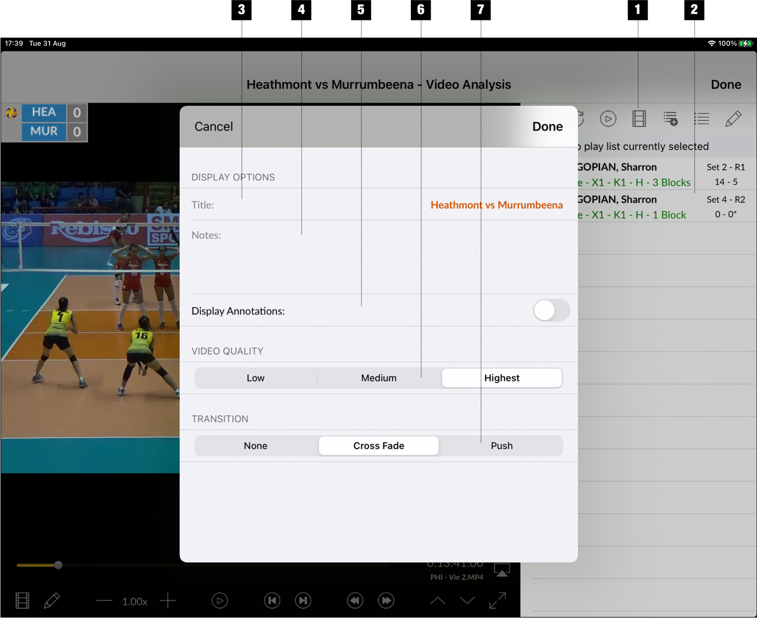Click the play preview icon above the playlist
Image resolution: width=757 pixels, height=618 pixels.
(608, 119)
